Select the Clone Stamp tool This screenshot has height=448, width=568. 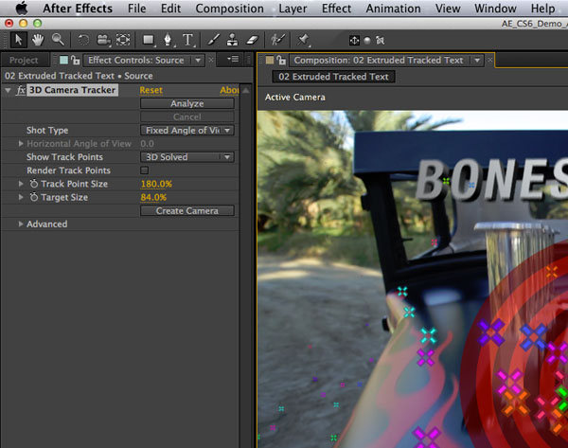[x=233, y=40]
